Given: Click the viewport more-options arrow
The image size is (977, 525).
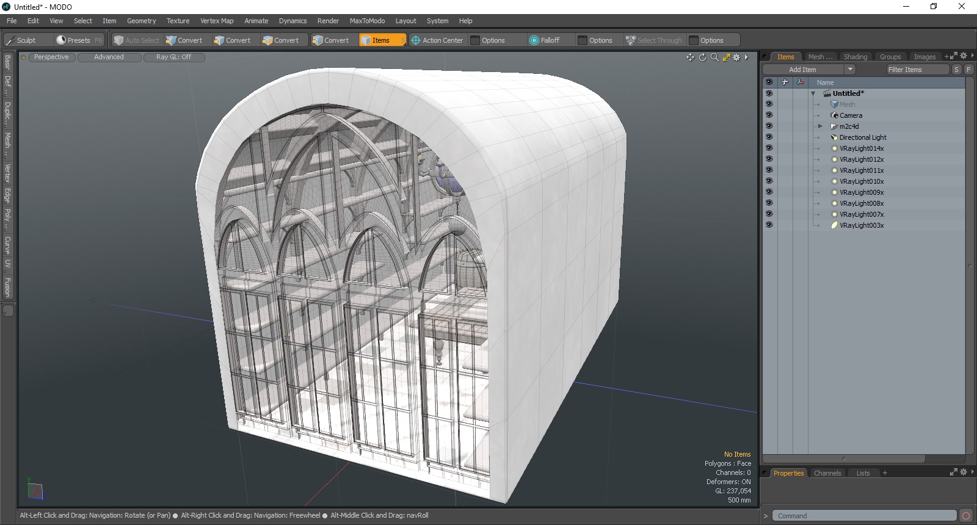Looking at the screenshot, I should (x=746, y=57).
